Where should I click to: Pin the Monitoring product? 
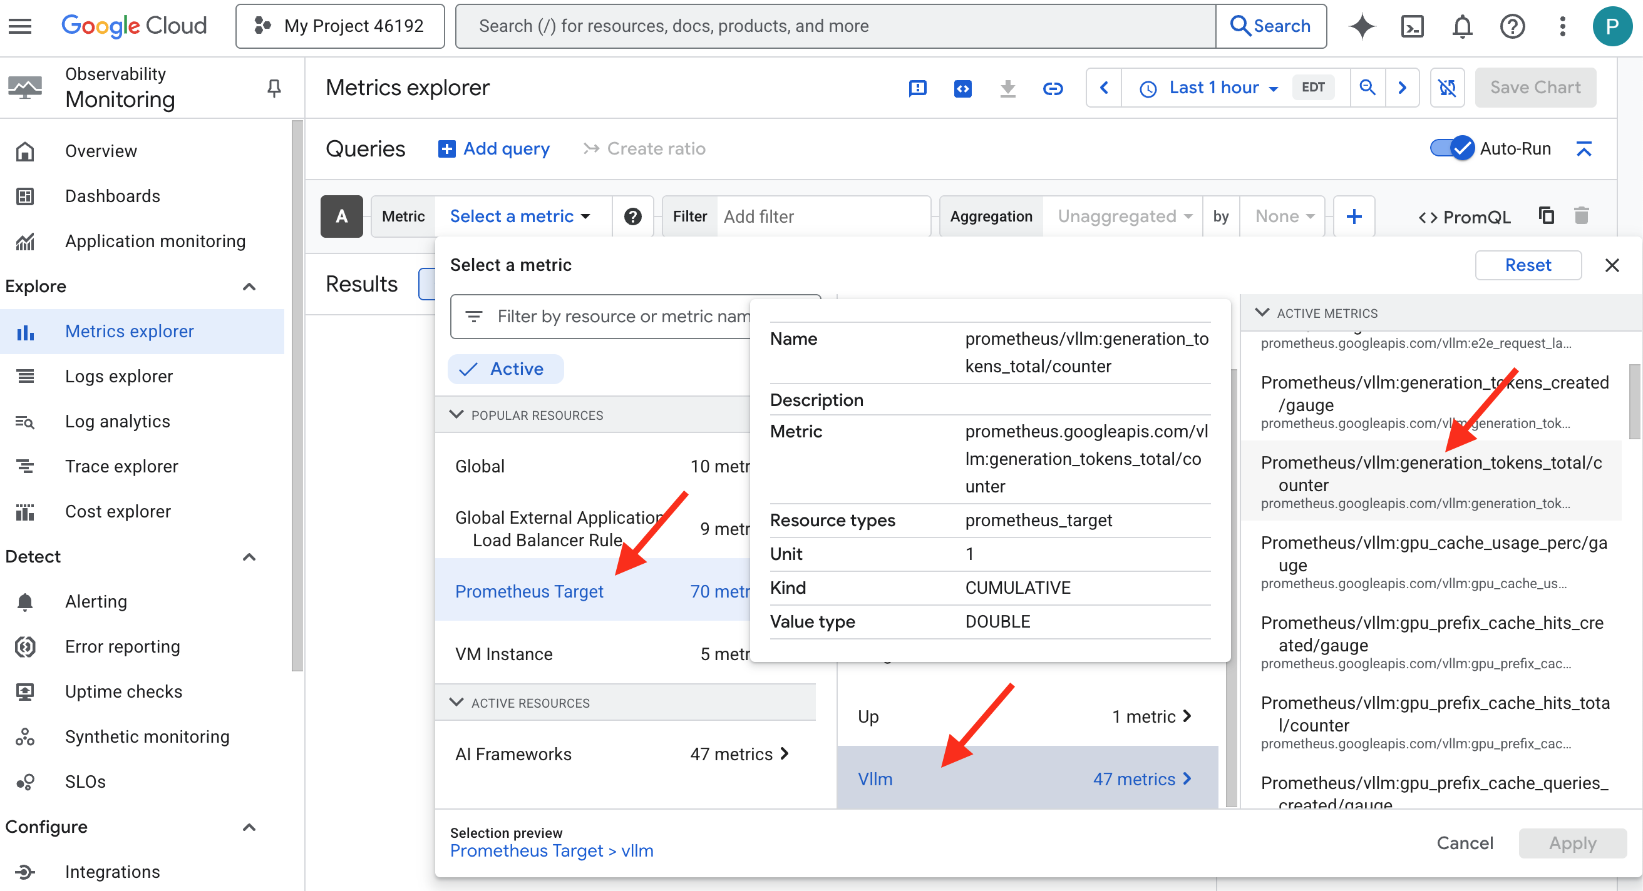[274, 88]
